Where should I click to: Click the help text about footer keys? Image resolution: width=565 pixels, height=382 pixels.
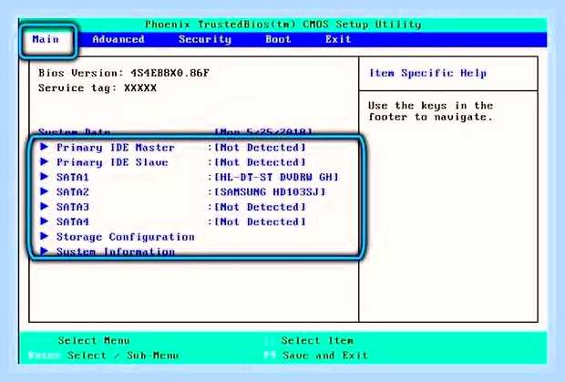pyautogui.click(x=431, y=111)
